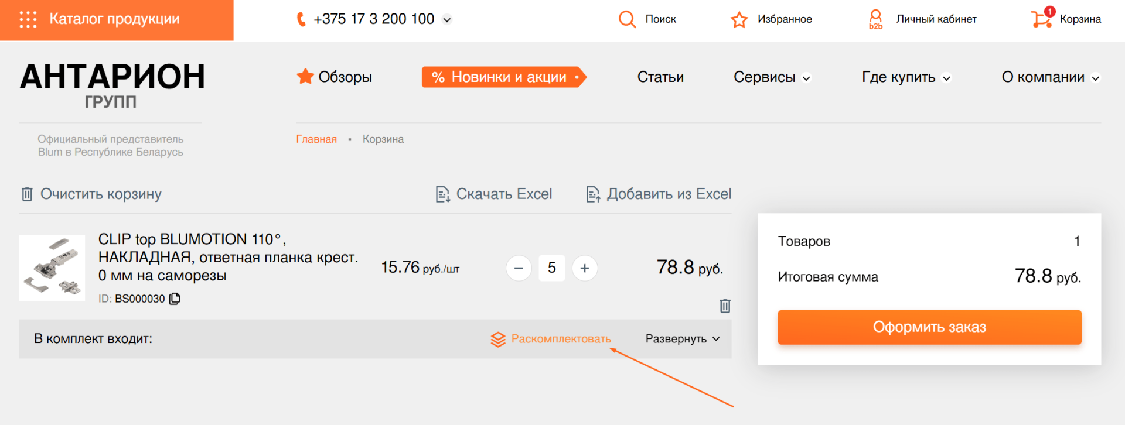This screenshot has height=425, width=1125.
Task: Delete the CLIP top item trash icon
Action: coord(725,306)
